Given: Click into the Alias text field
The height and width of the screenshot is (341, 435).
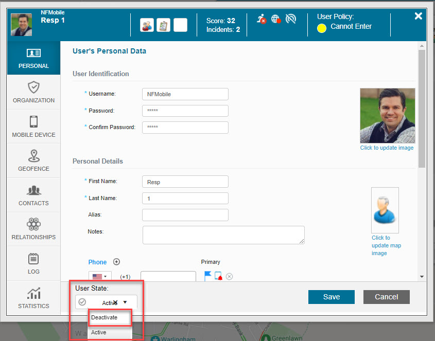Looking at the screenshot, I should click(x=185, y=214).
